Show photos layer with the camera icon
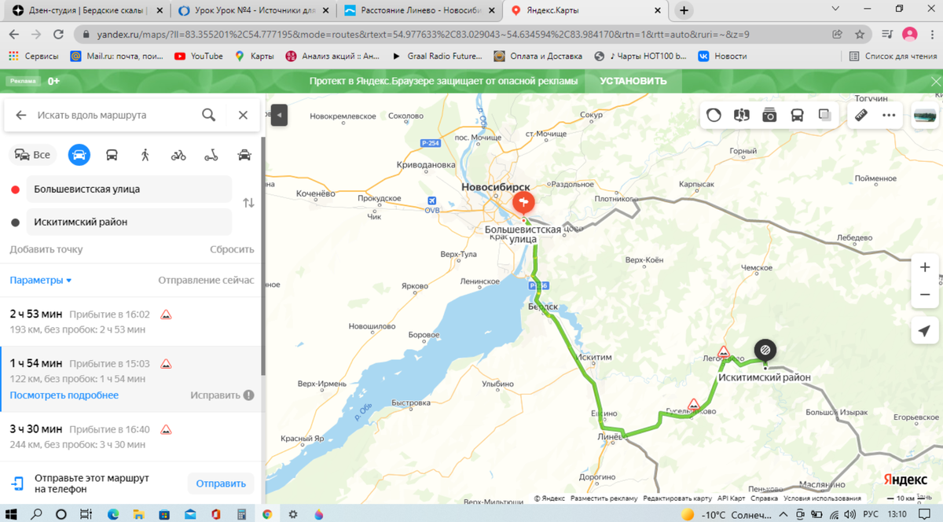Image resolution: width=943 pixels, height=522 pixels. 769,115
